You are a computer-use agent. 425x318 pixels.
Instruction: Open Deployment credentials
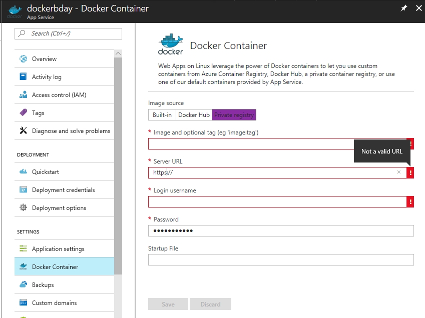click(64, 189)
